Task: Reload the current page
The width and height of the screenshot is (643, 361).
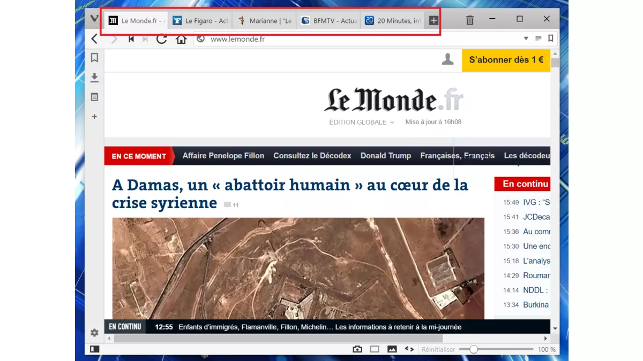Action: pyautogui.click(x=161, y=39)
